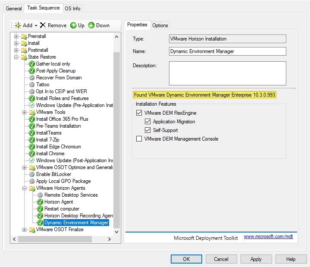Enable the VMware DEM Management Console checkbox
This screenshot has height=267, width=310.
[139, 139]
